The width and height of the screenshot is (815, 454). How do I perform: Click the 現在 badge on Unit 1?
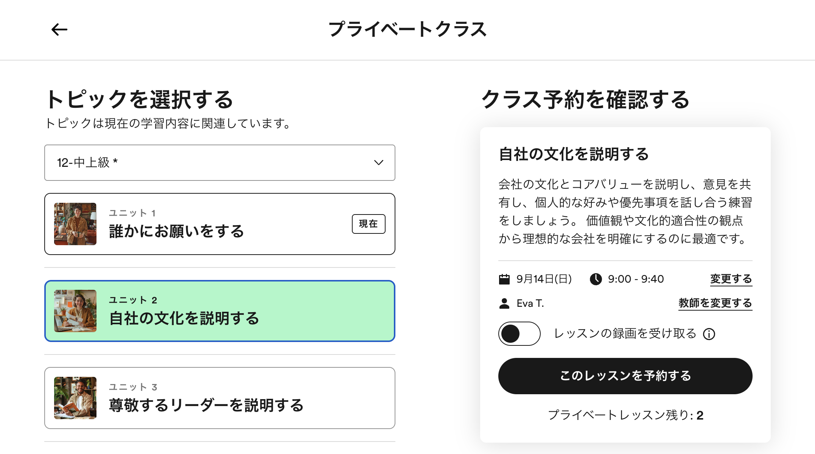click(x=369, y=224)
